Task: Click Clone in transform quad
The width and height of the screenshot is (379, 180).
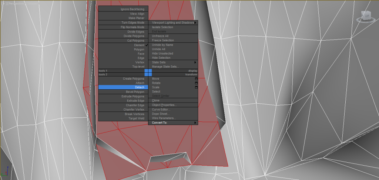Action: pyautogui.click(x=173, y=100)
